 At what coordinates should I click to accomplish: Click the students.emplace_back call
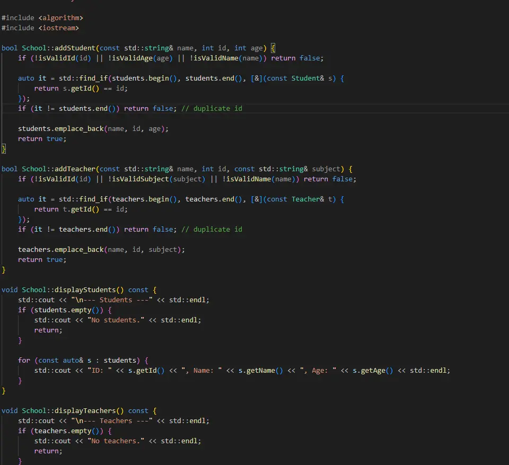tap(93, 129)
